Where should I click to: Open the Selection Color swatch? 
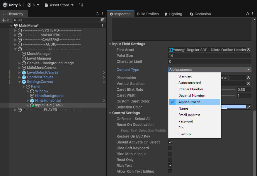(x=233, y=107)
